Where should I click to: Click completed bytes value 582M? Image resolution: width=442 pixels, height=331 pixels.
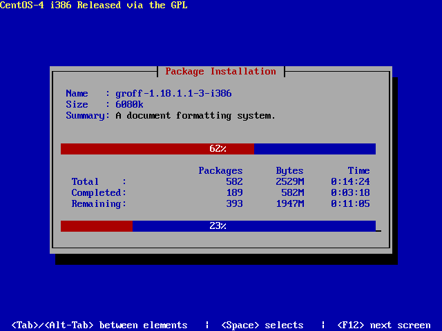293,192
